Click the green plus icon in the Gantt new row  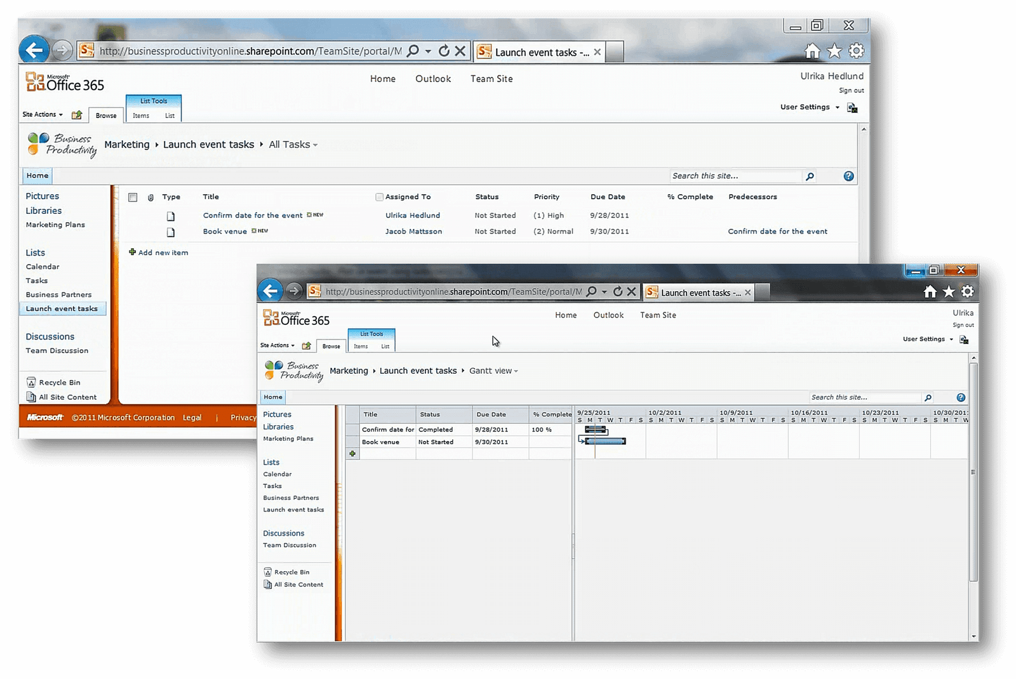coord(352,454)
